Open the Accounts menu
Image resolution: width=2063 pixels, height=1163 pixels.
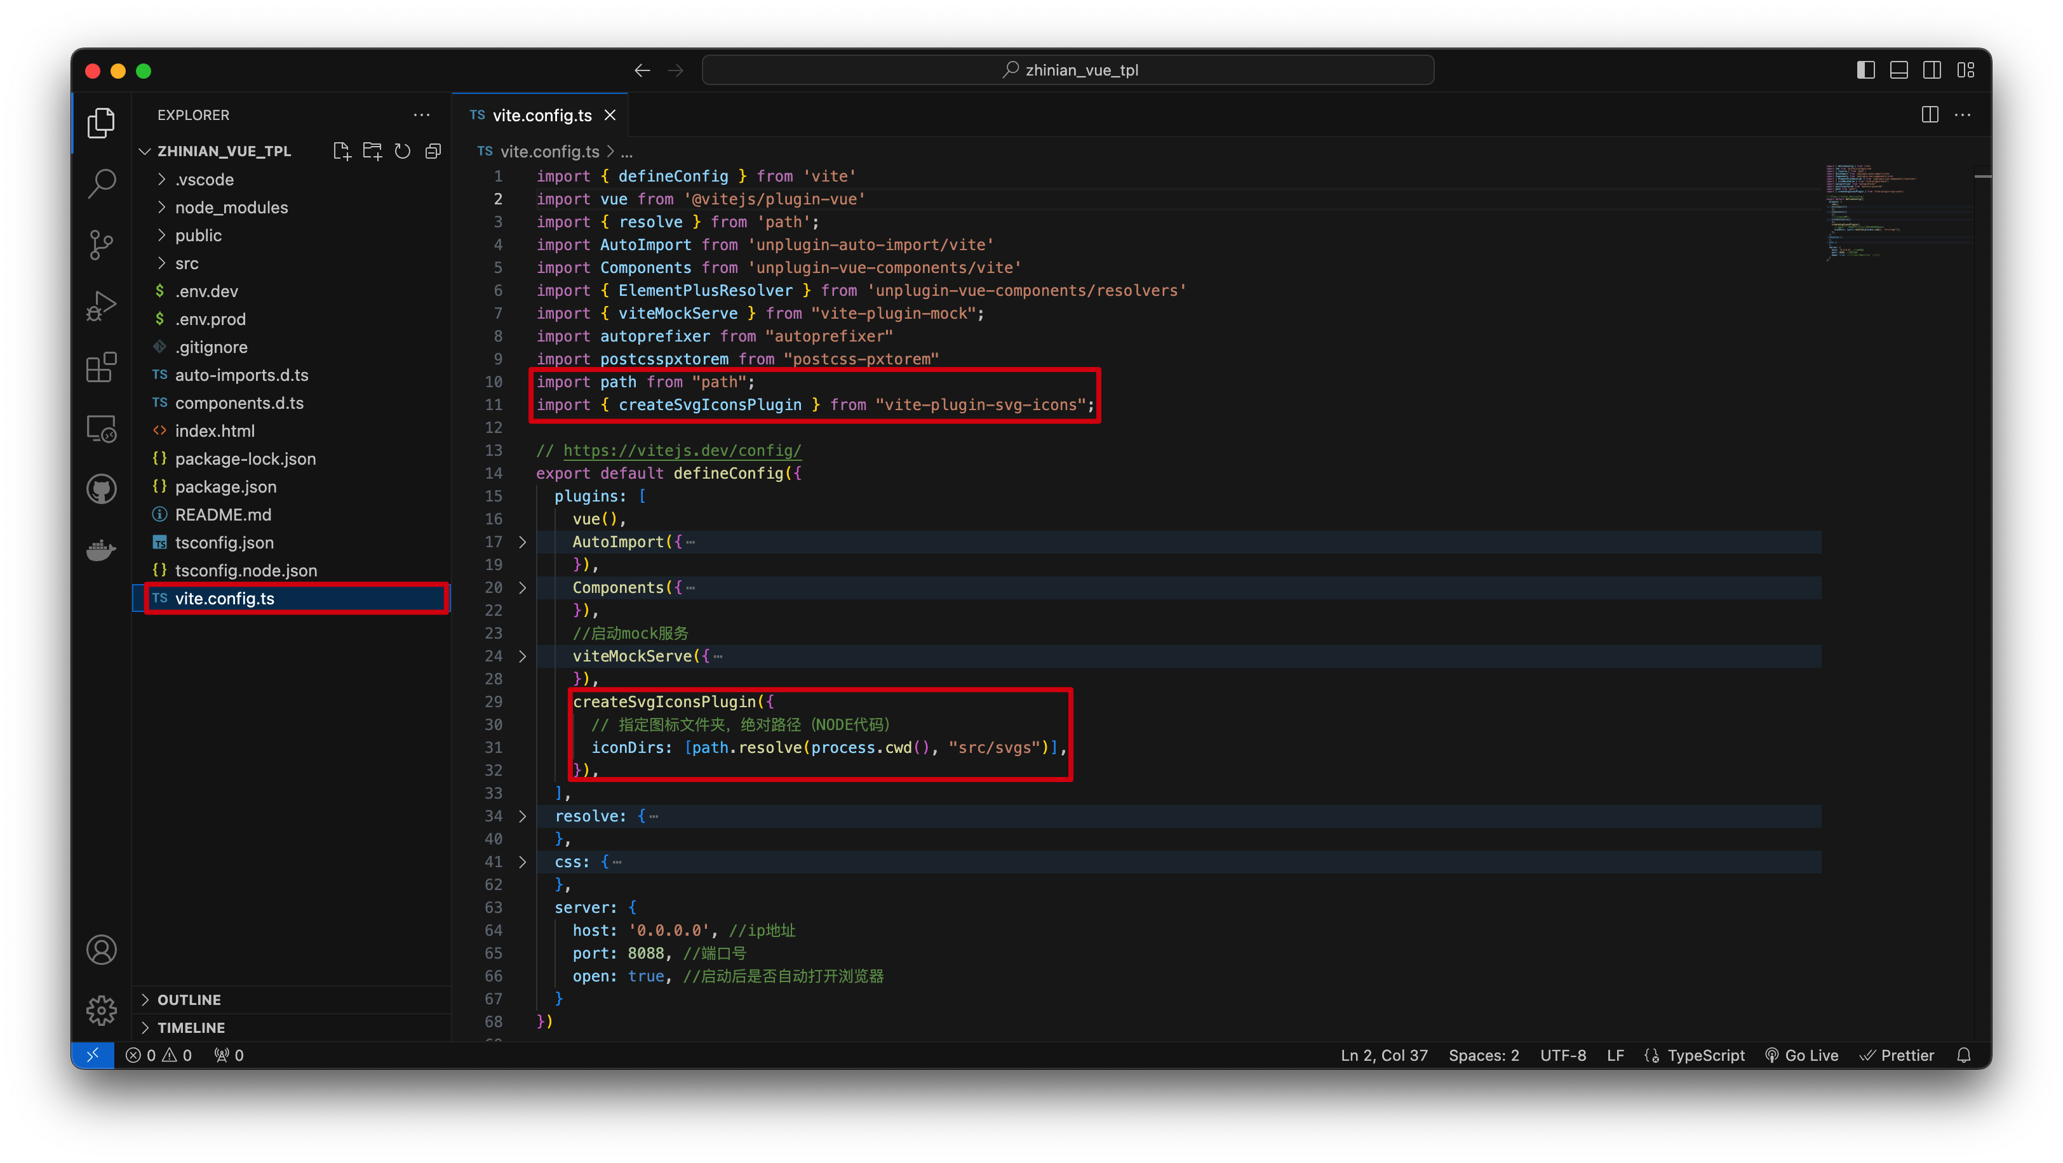coord(101,950)
